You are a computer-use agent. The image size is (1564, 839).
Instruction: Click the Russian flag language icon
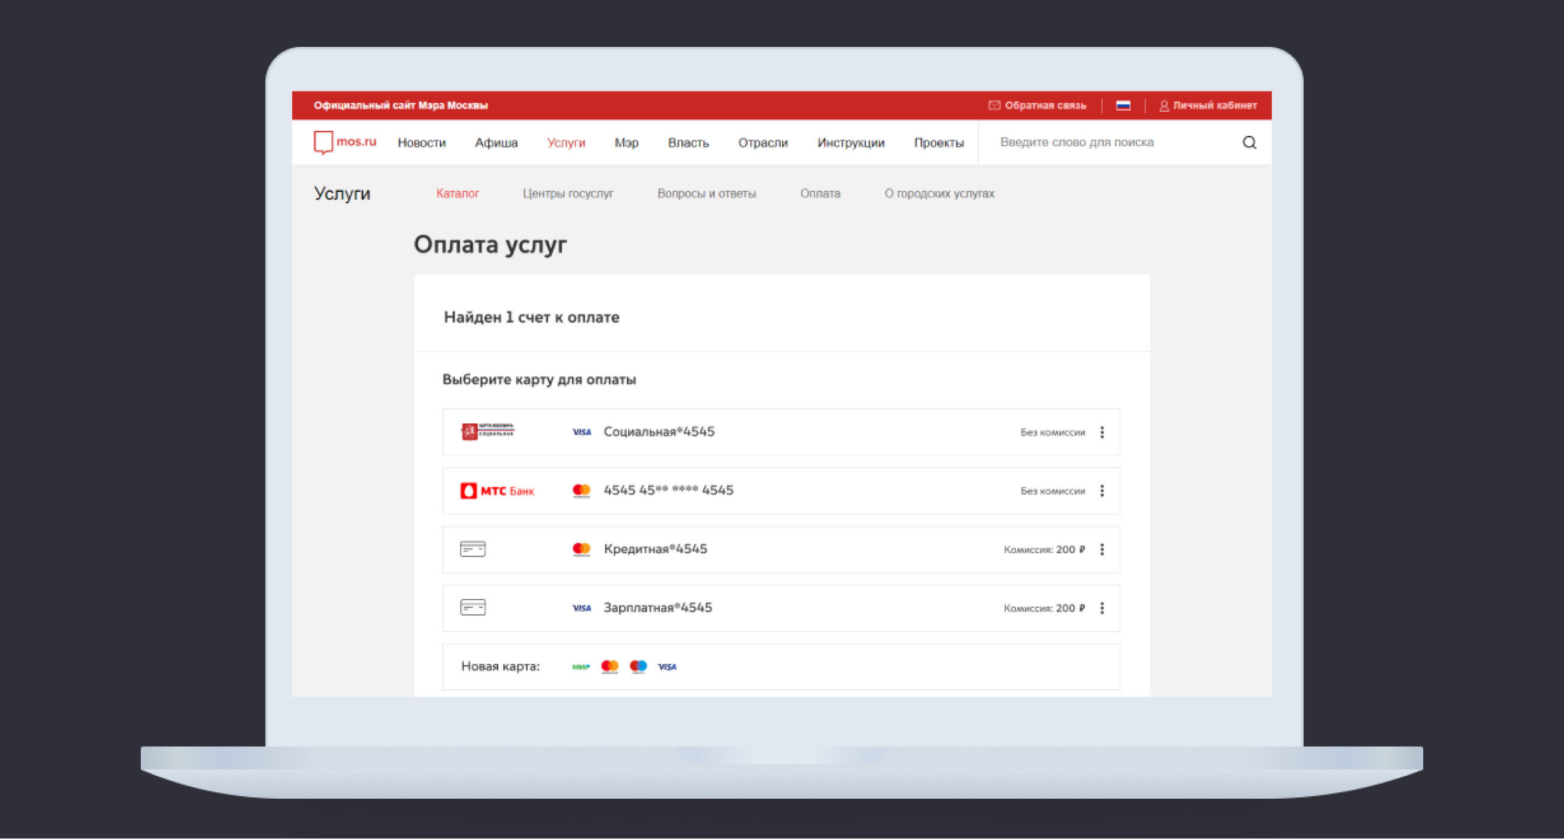pos(1123,106)
